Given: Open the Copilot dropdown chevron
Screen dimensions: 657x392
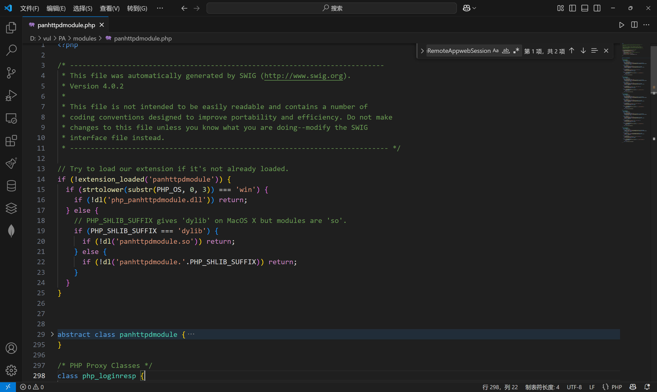Looking at the screenshot, I should pos(475,8).
